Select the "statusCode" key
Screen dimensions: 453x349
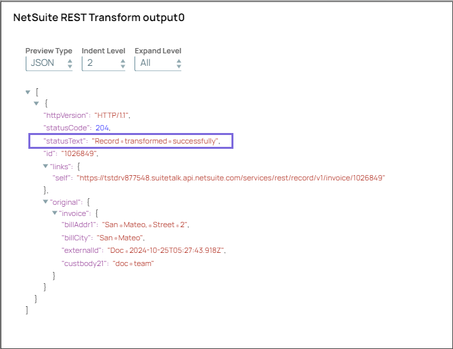pyautogui.click(x=66, y=128)
